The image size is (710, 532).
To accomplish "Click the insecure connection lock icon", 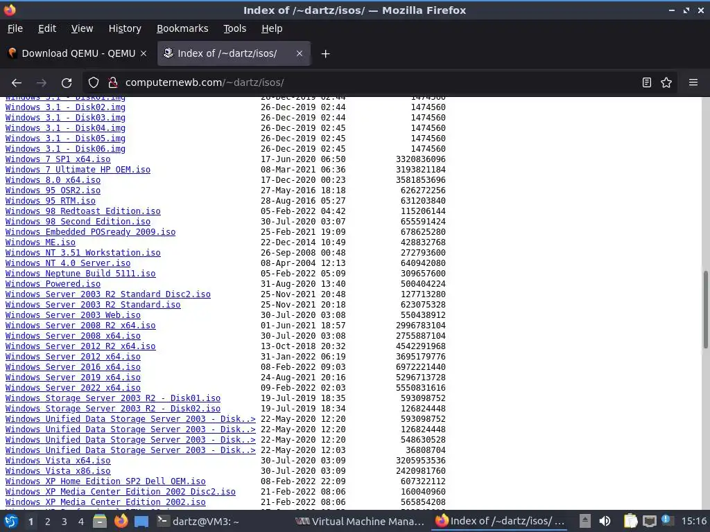I will [x=113, y=83].
